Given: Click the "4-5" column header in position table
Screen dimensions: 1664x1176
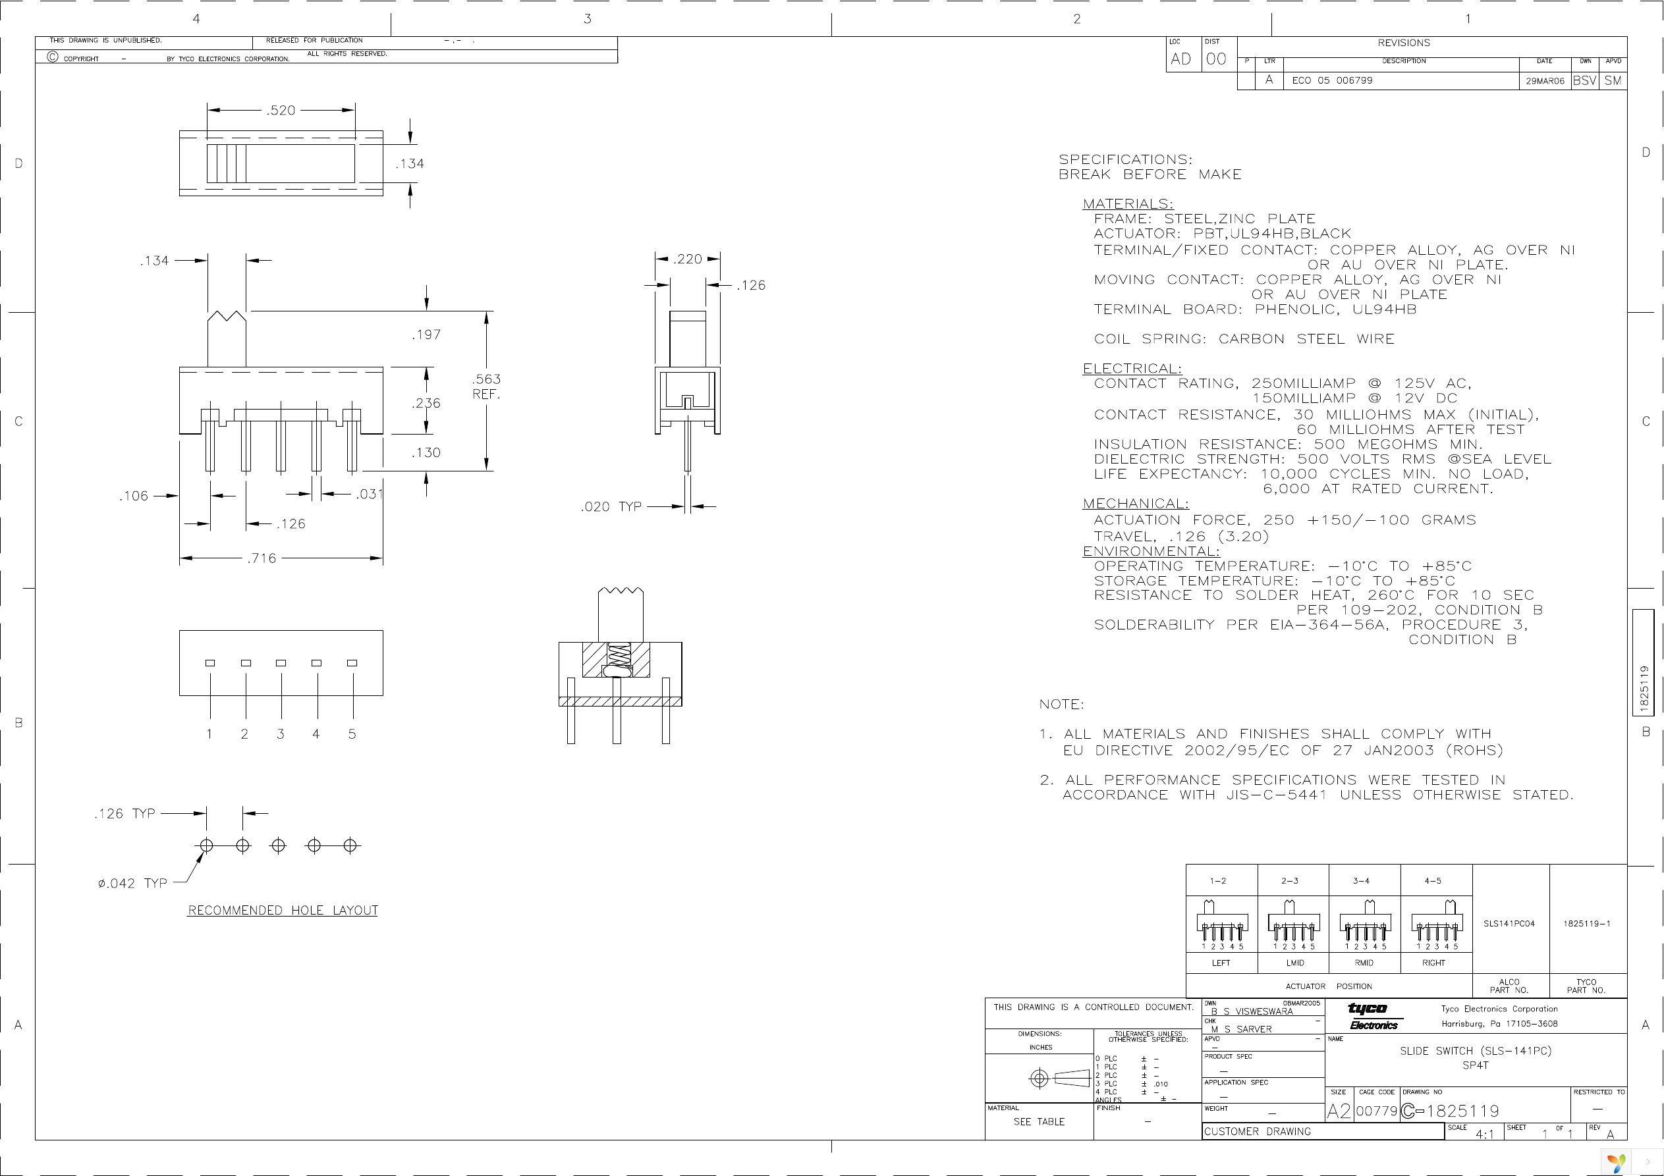Looking at the screenshot, I should pyautogui.click(x=1432, y=882).
